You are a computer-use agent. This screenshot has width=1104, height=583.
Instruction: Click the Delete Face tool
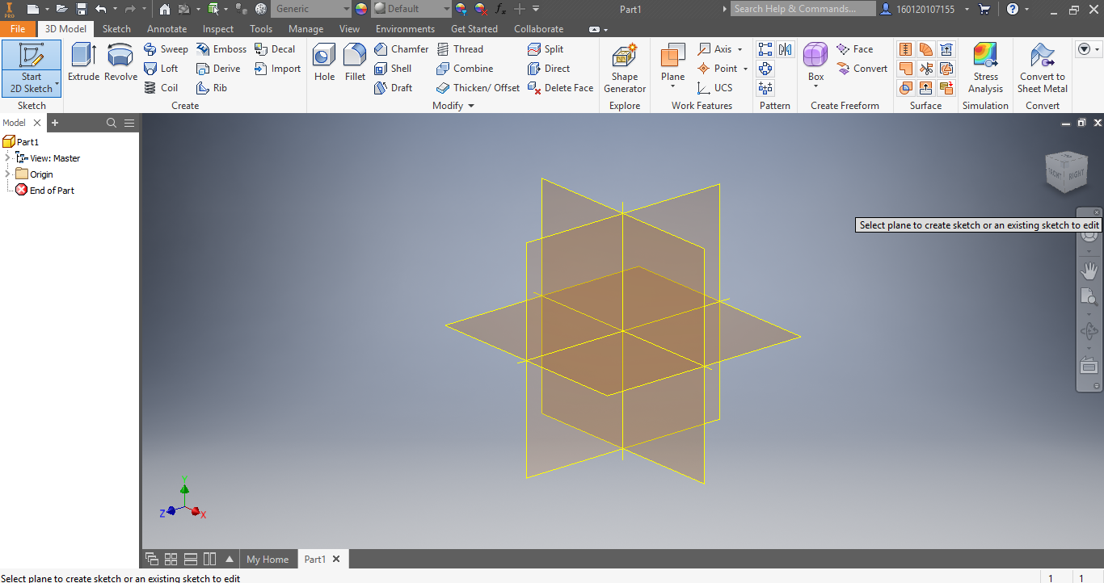[x=561, y=88]
